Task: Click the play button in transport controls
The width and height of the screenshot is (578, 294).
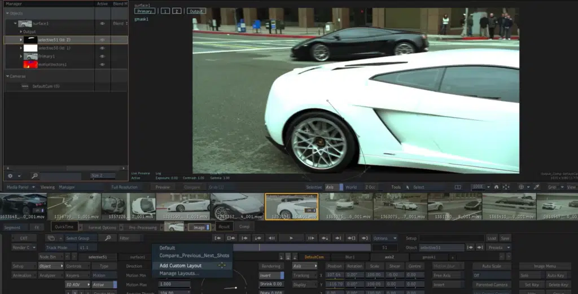Action: point(291,238)
